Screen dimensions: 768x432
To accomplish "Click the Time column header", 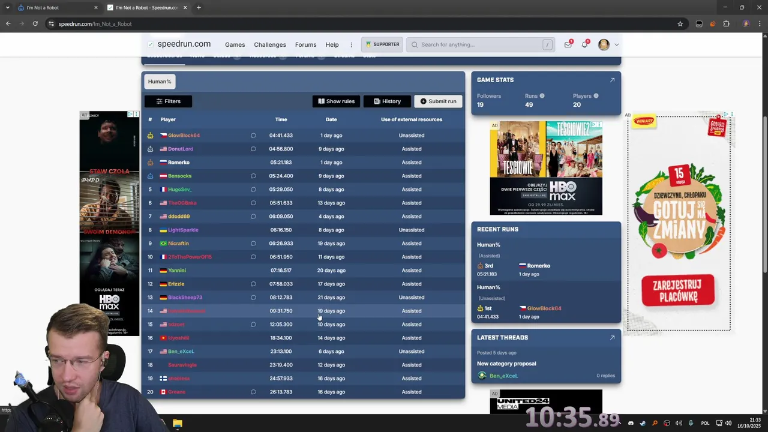I will (281, 119).
